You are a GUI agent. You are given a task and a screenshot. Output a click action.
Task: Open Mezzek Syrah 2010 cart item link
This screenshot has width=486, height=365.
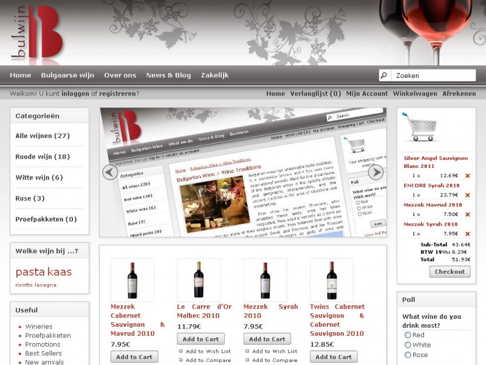point(431,224)
